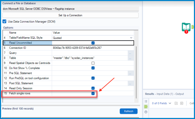
Task: Toggle Do Not Show % Complete checkbox
Action: pyautogui.click(x=93, y=68)
